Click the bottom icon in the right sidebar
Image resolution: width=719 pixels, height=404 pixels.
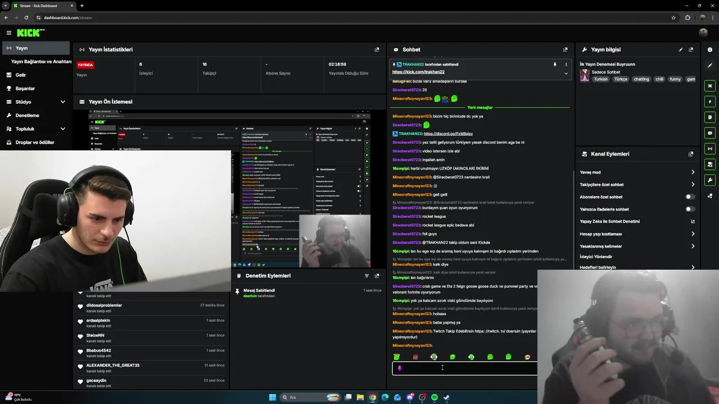click(710, 196)
